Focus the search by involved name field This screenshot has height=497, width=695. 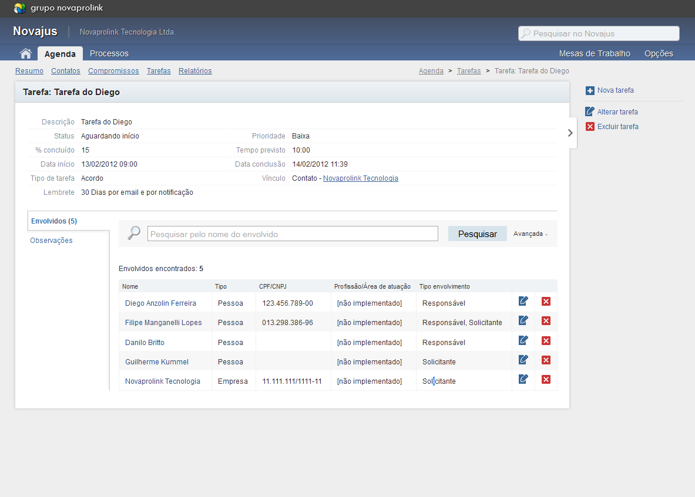click(x=292, y=234)
